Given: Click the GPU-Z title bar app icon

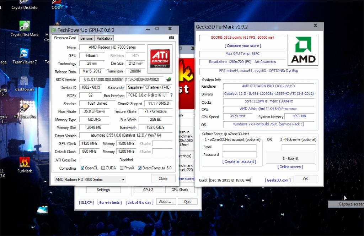Looking at the screenshot, I should pyautogui.click(x=54, y=30).
